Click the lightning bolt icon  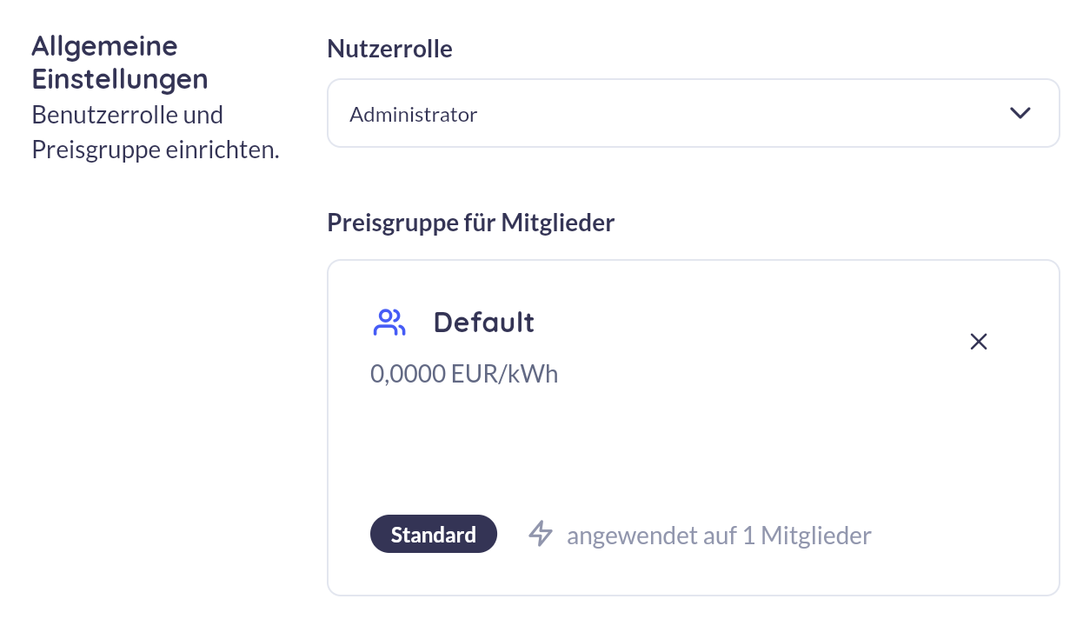pos(541,534)
